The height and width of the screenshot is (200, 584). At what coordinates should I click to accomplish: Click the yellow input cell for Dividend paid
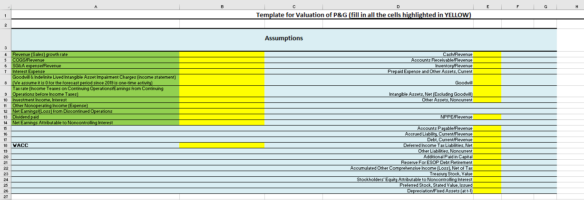click(x=222, y=117)
